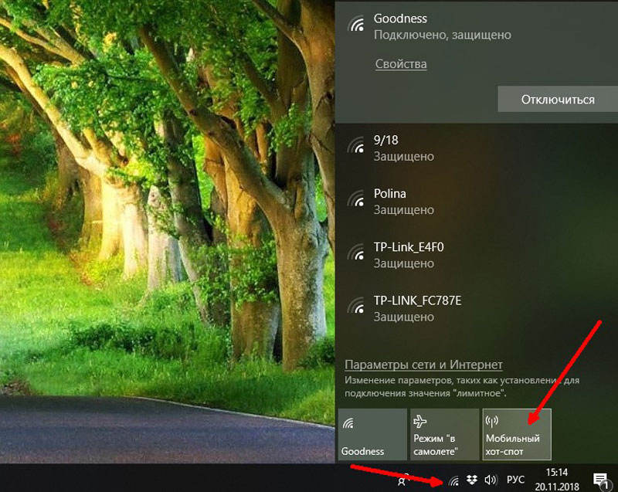Screen dimensions: 618x492
Task: Click Wi-Fi signal icon next to Goodness
Action: tap(356, 24)
